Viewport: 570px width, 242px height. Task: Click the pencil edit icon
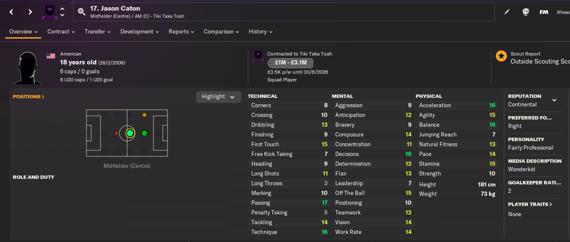[x=507, y=12]
